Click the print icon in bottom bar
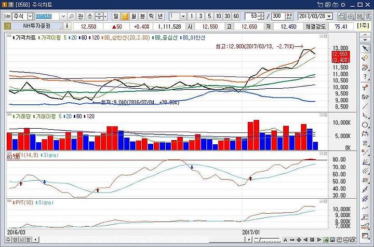 tap(332, 240)
